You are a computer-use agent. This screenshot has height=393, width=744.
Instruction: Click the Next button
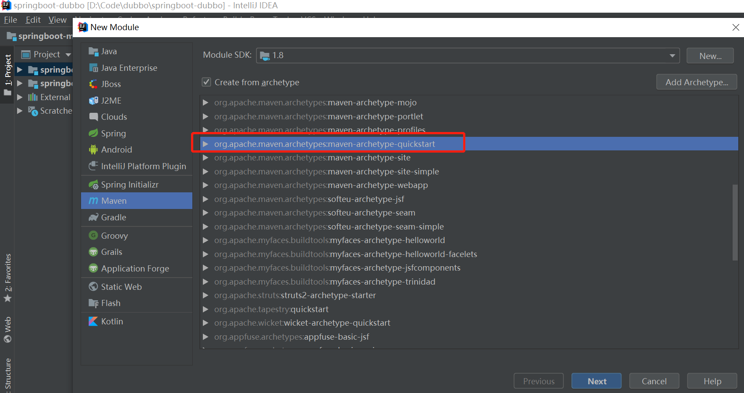[x=596, y=381]
